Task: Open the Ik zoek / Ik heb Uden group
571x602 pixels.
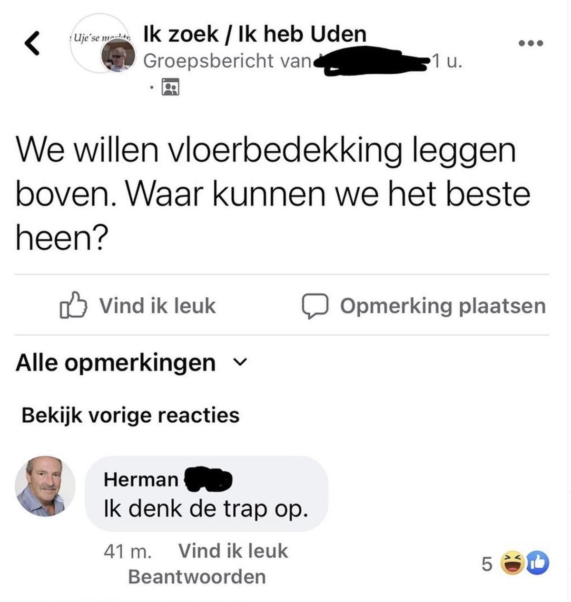Action: pos(255,34)
